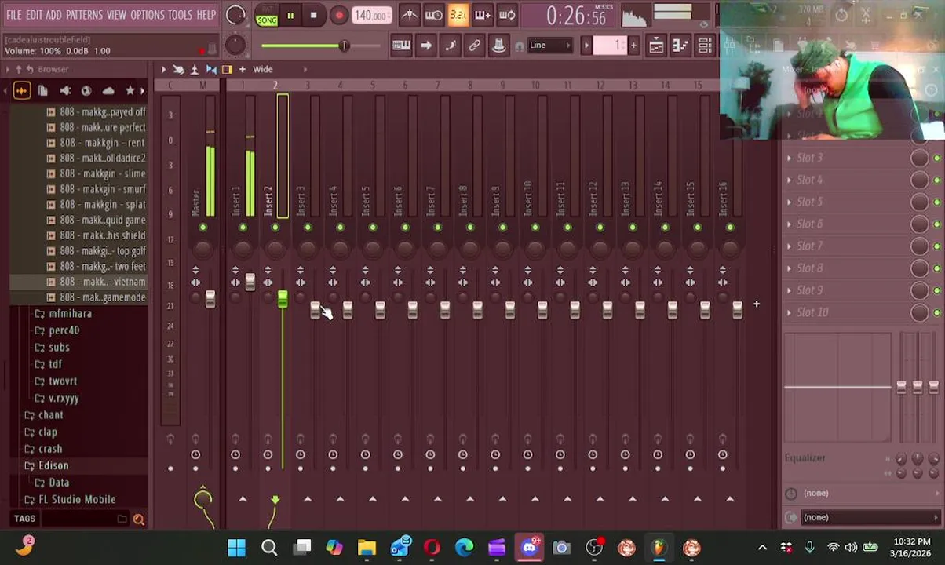
Task: Toggle the Slot 3 enable LED
Action: pos(936,159)
